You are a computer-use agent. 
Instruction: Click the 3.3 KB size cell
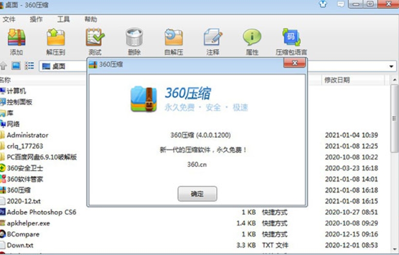tap(246, 245)
